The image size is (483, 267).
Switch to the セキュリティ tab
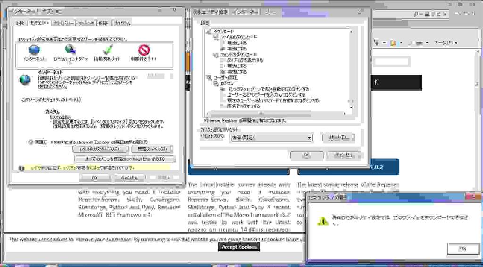coord(39,23)
